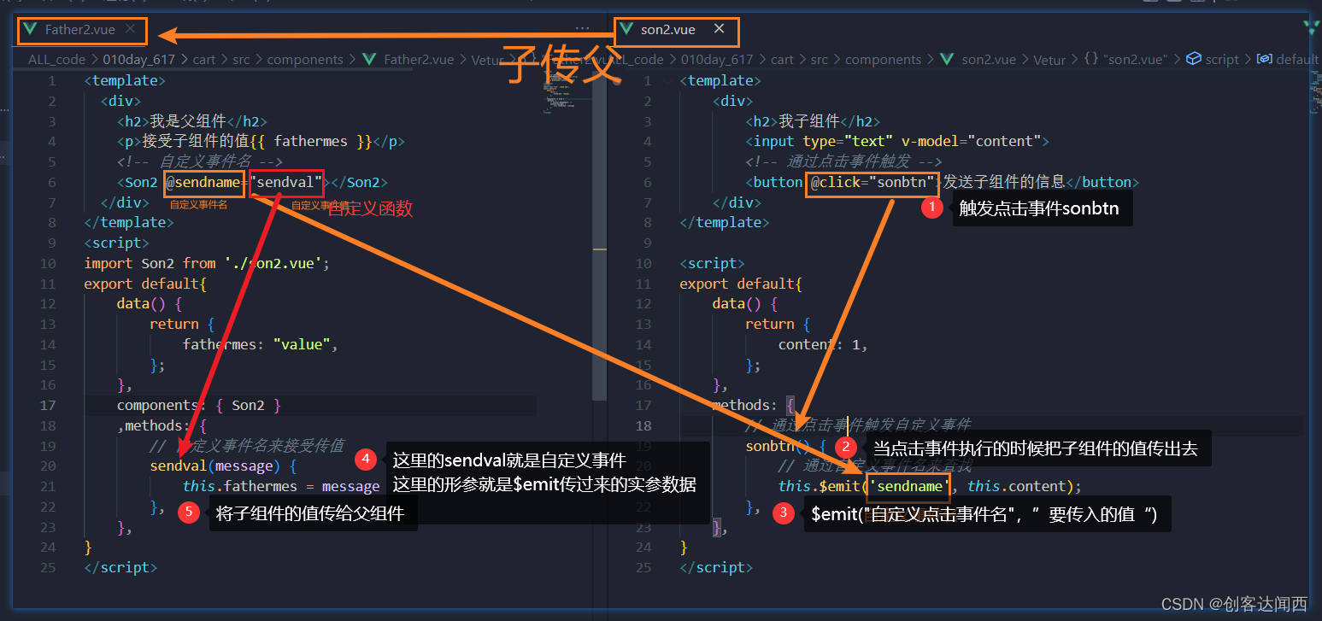
Task: Click the Vue logo in the top-right corner
Action: pos(1309,26)
